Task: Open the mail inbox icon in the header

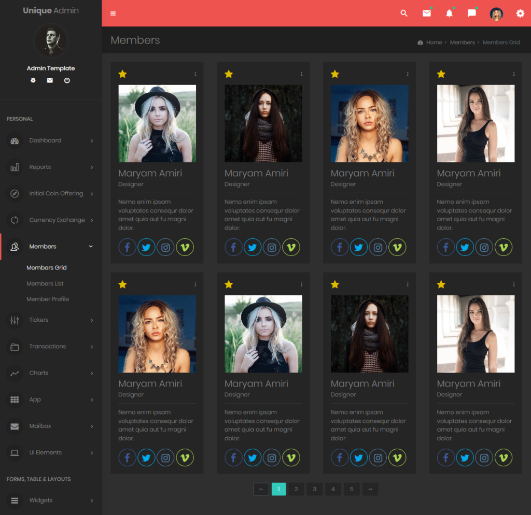Action: coord(426,13)
